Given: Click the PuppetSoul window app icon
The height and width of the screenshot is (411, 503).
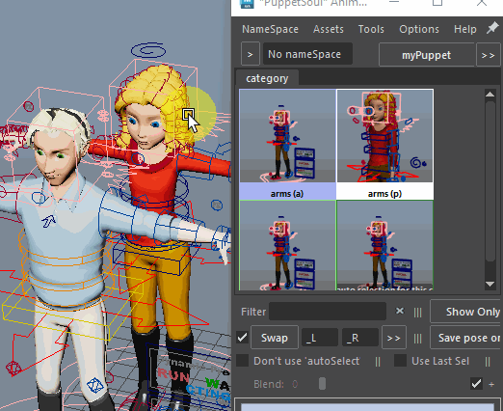Looking at the screenshot, I should click(247, 3).
